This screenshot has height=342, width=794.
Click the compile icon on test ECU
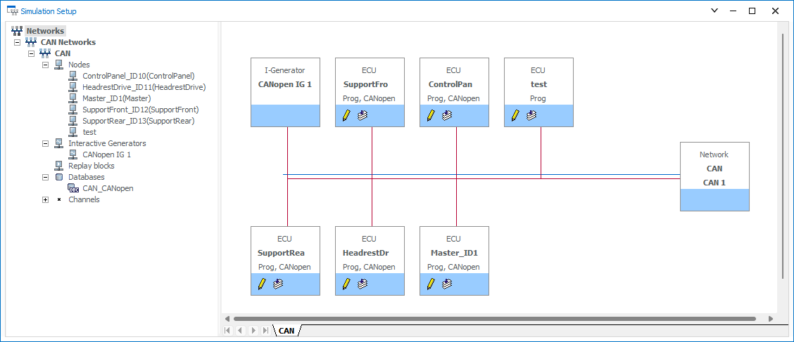click(x=531, y=116)
